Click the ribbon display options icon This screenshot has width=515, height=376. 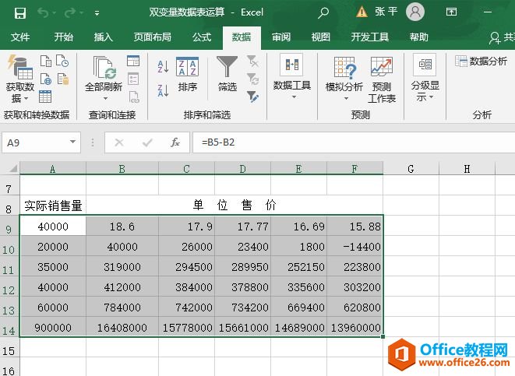coord(451,12)
